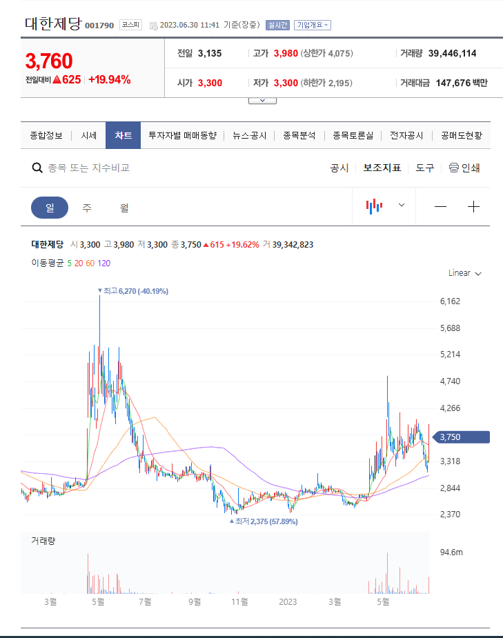
Task: Click the 94.6m volume axis label
Action: pyautogui.click(x=451, y=552)
